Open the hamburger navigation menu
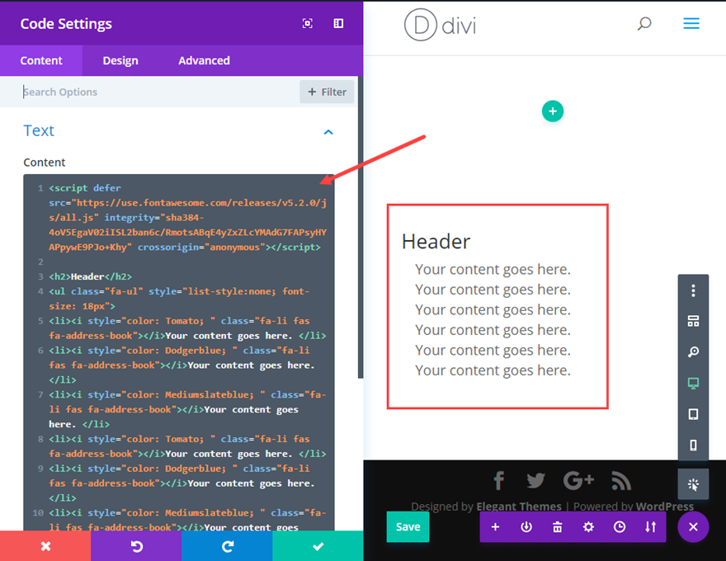This screenshot has width=726, height=561. pyautogui.click(x=691, y=23)
